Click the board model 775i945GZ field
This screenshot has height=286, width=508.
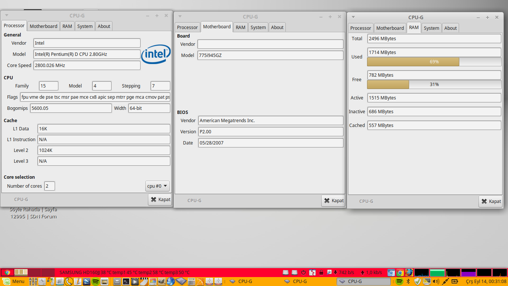click(270, 55)
